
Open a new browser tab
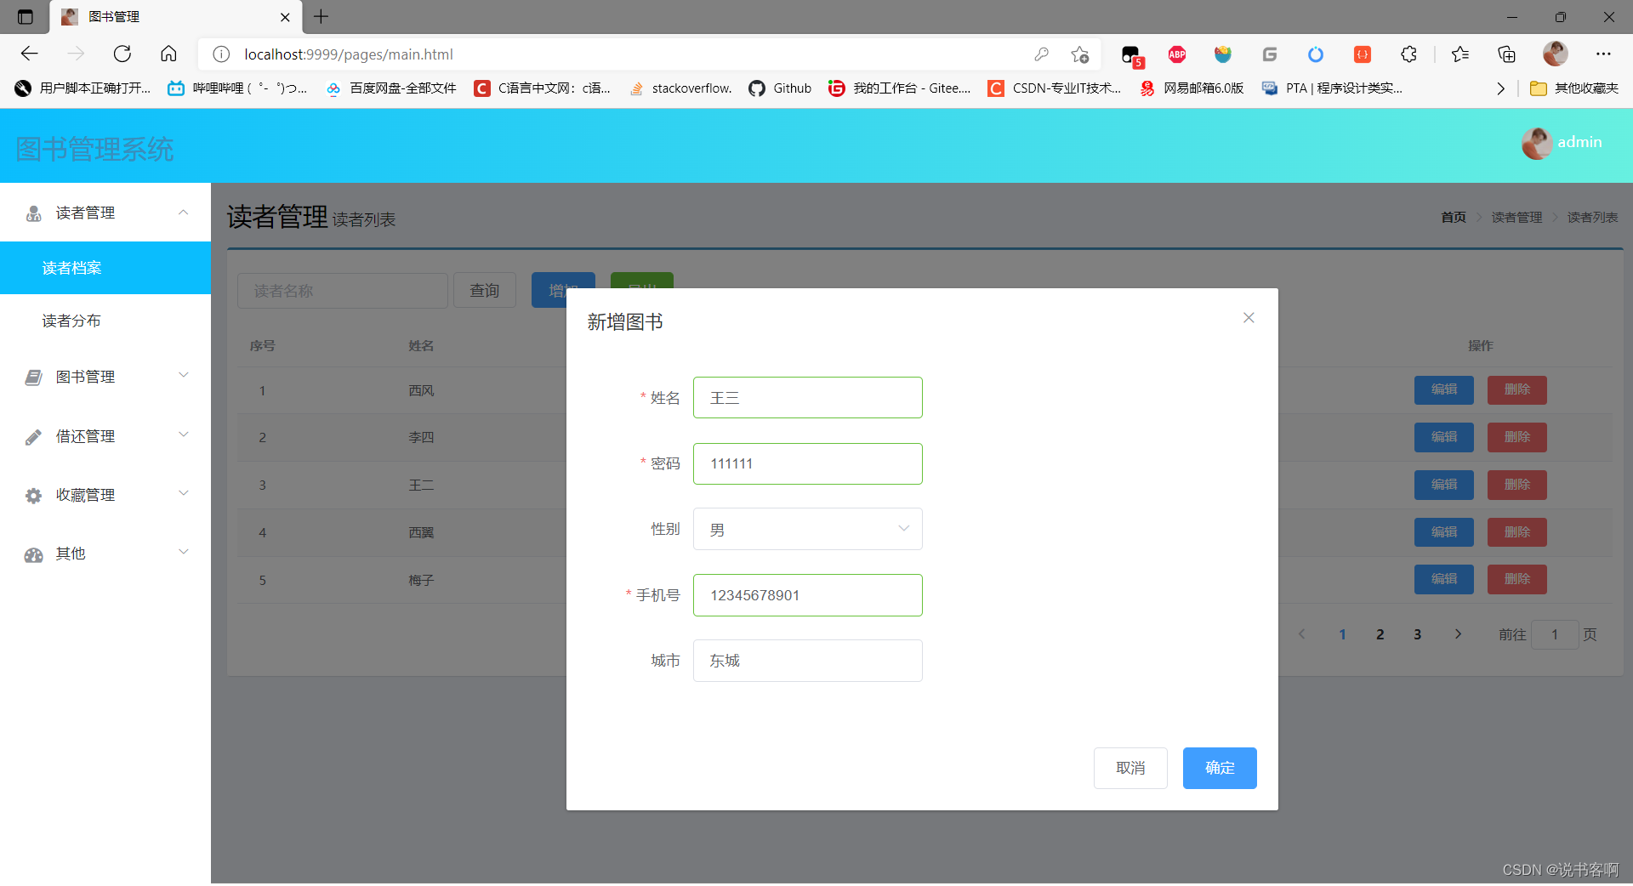(321, 16)
